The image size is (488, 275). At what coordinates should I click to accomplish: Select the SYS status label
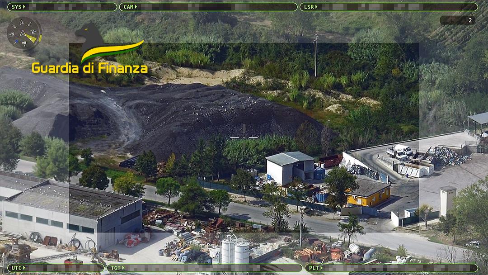[16, 7]
